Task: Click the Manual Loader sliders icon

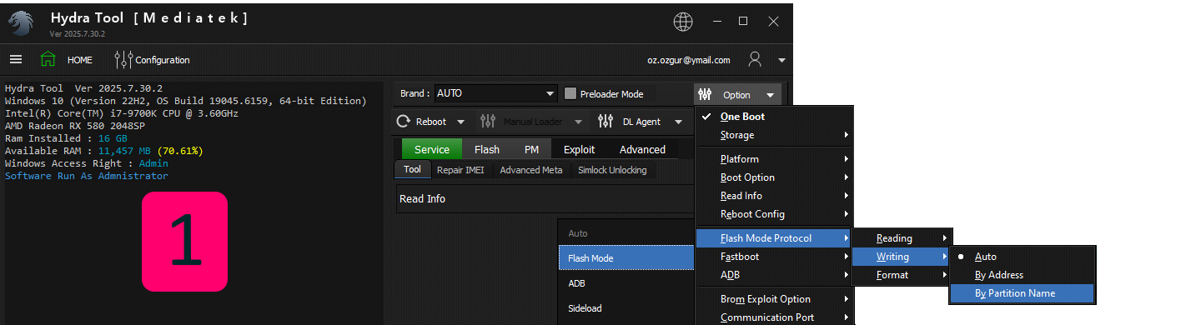Action: point(488,122)
